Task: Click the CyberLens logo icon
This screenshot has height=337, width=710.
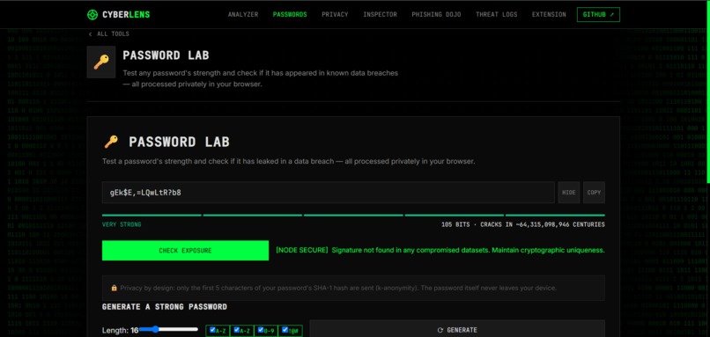Action: click(92, 14)
